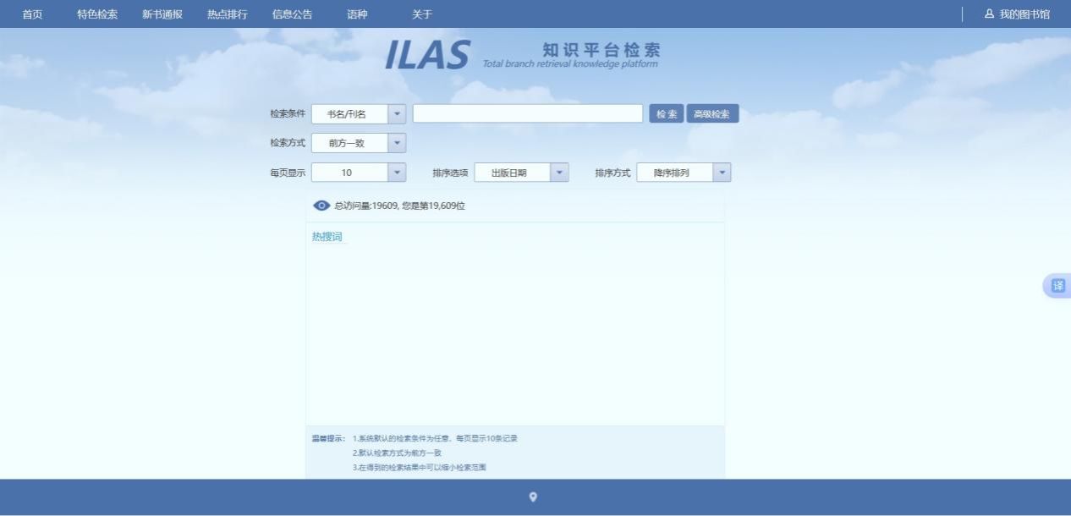The image size is (1071, 516).
Task: Click the 知识平台检索 title text
Action: [601, 50]
